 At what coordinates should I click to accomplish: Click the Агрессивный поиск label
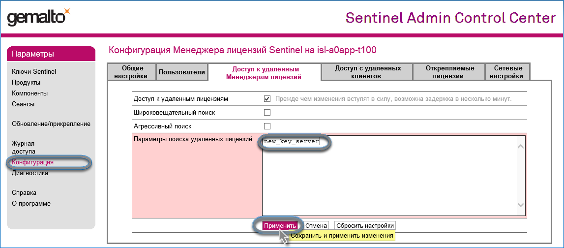click(x=162, y=126)
